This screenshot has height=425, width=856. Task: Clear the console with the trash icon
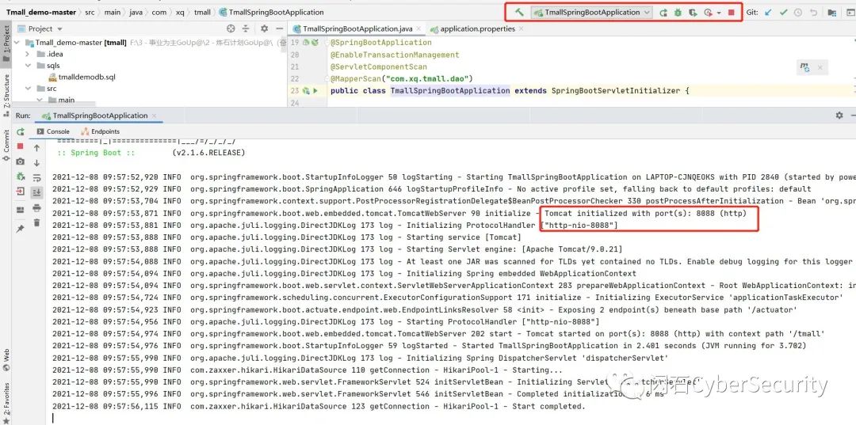click(x=36, y=222)
